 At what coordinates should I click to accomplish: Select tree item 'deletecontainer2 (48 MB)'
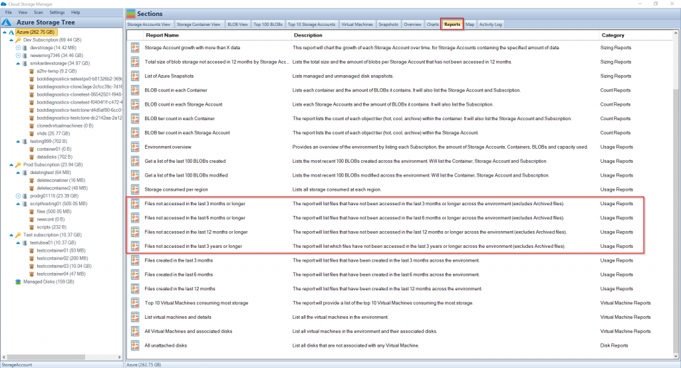pyautogui.click(x=62, y=189)
